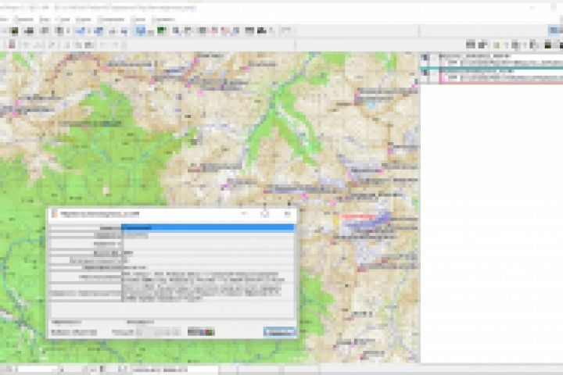Click the green icon in the main toolbar
The image size is (563, 375).
coord(162,31)
